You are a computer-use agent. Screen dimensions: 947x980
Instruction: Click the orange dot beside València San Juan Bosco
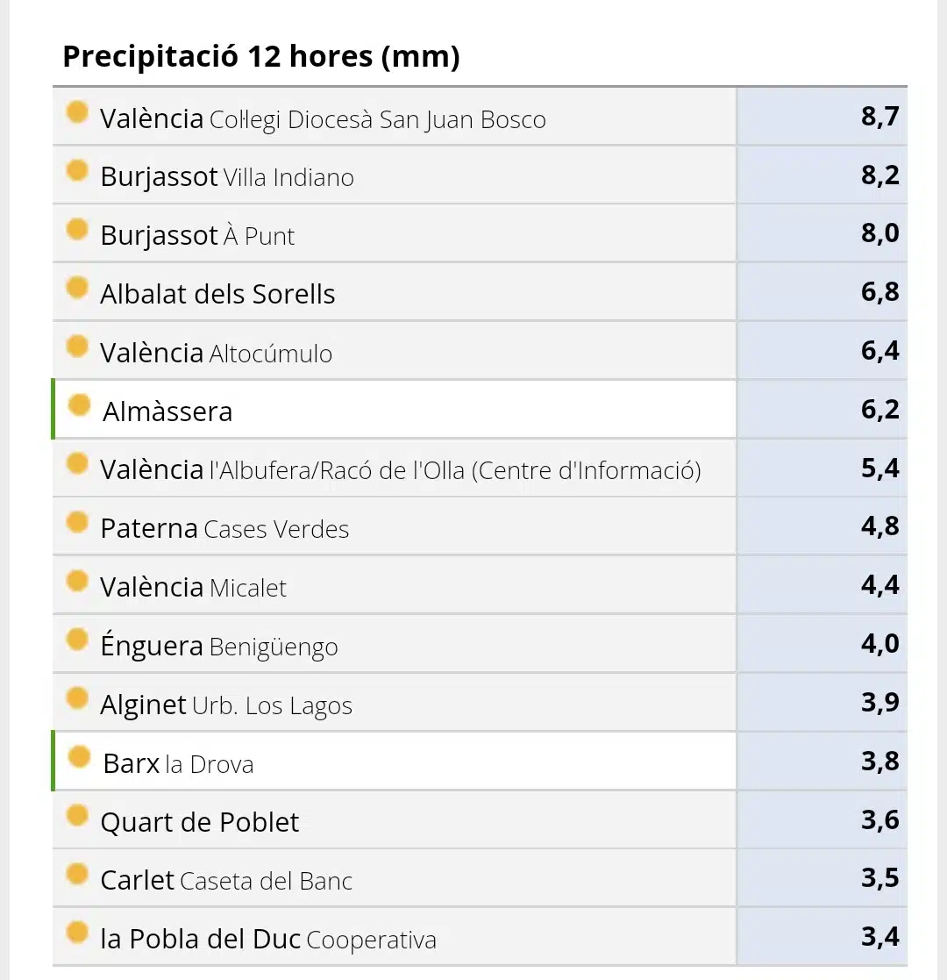click(77, 112)
